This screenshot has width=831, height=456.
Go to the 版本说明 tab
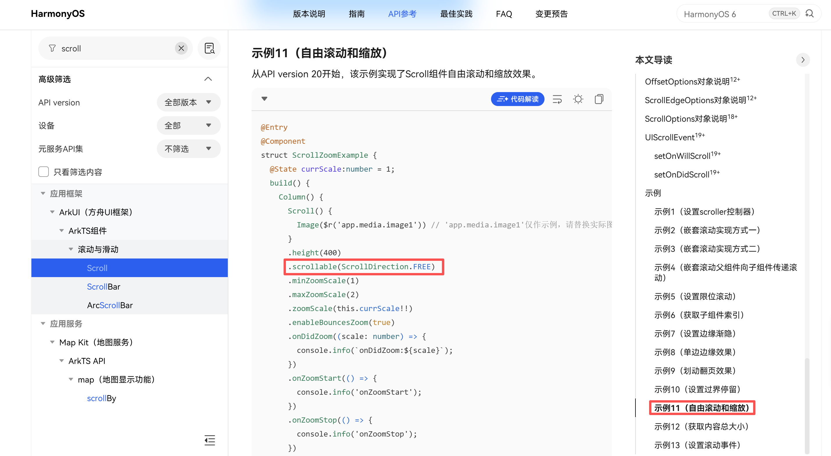pos(309,14)
